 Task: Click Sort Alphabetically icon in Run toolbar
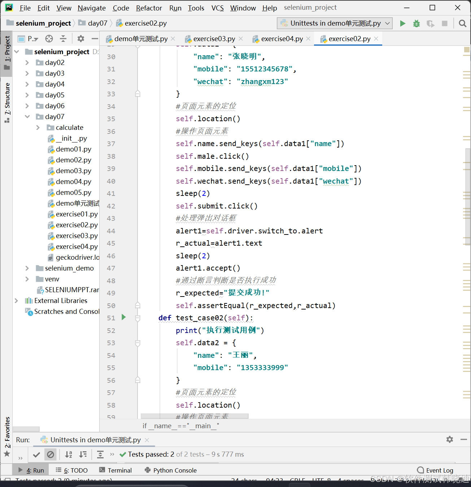tap(69, 455)
